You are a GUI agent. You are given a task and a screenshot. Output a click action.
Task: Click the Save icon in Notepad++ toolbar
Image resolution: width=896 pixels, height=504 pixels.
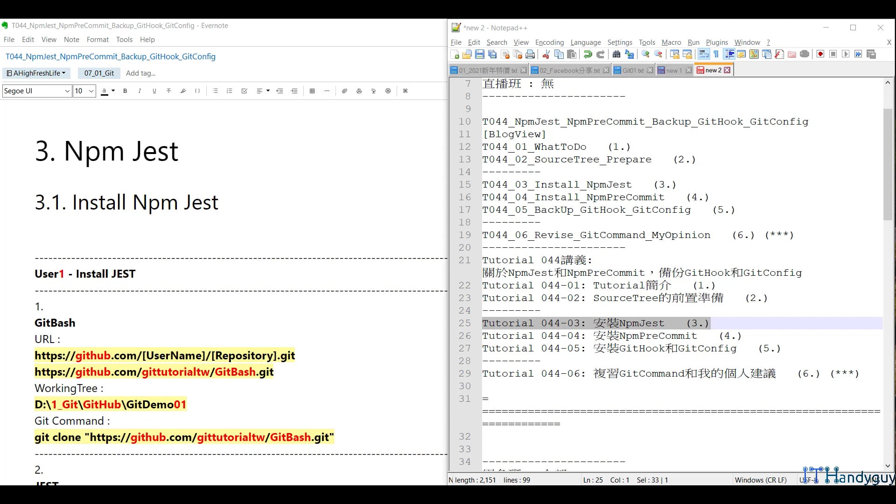[479, 55]
